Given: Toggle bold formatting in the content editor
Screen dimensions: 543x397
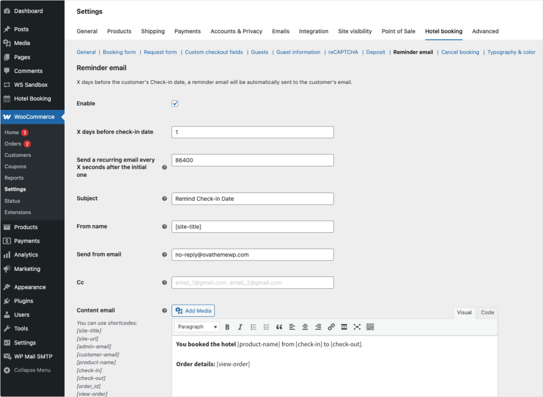Looking at the screenshot, I should [228, 327].
